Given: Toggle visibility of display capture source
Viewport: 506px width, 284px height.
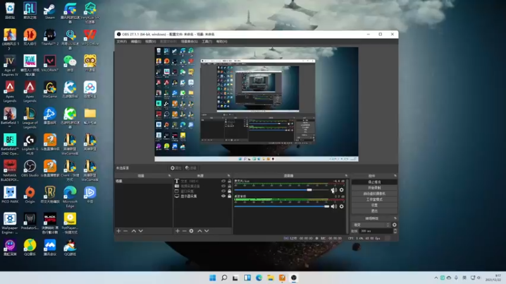Looking at the screenshot, I should 223,196.
